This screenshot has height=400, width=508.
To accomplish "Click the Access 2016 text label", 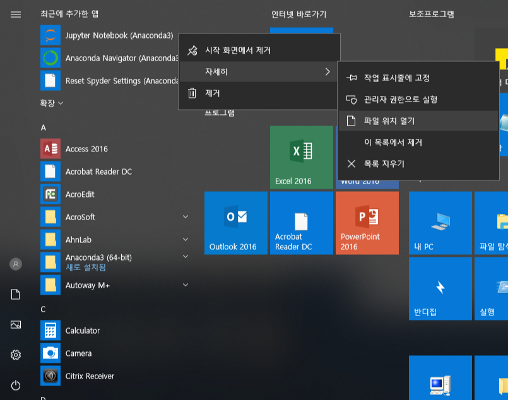I will 86,149.
